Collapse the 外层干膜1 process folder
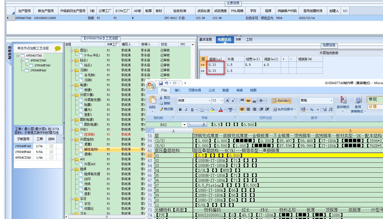The image size is (383, 219). coord(71,95)
